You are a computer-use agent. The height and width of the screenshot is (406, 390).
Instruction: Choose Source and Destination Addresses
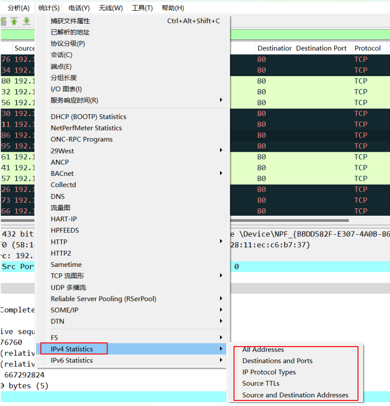coord(295,395)
